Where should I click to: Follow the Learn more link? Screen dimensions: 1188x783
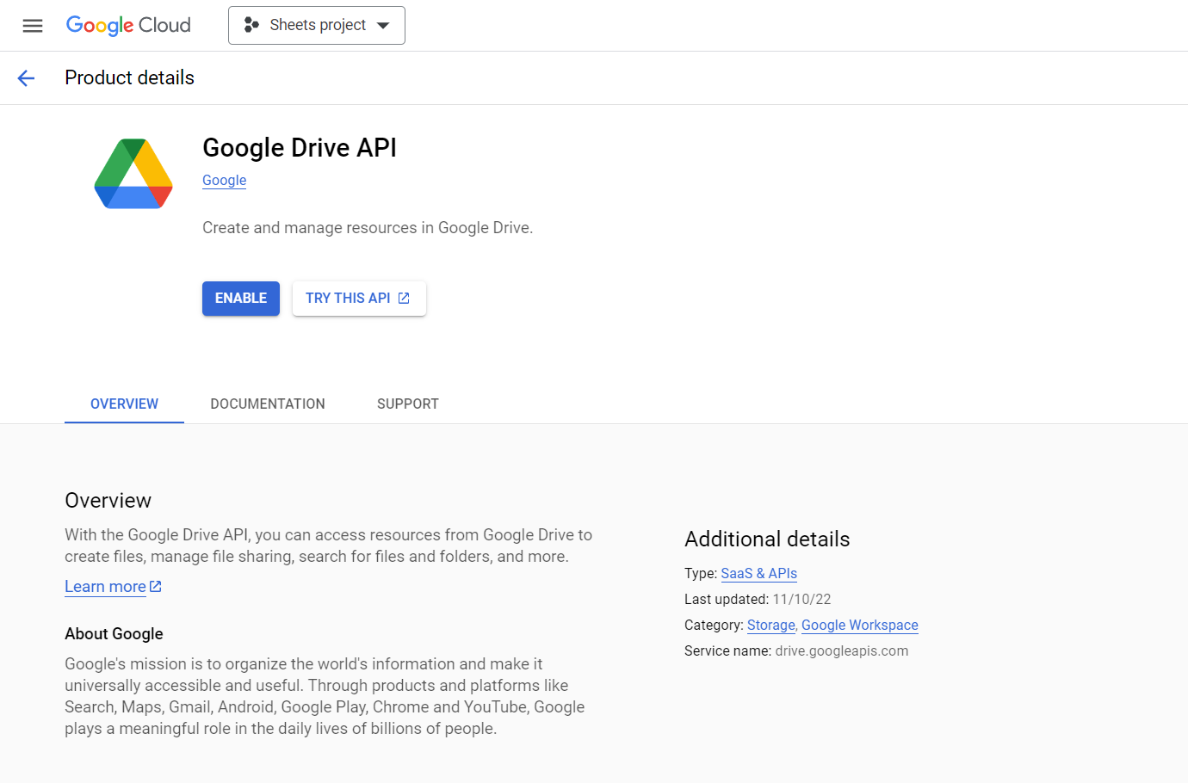[x=104, y=586]
